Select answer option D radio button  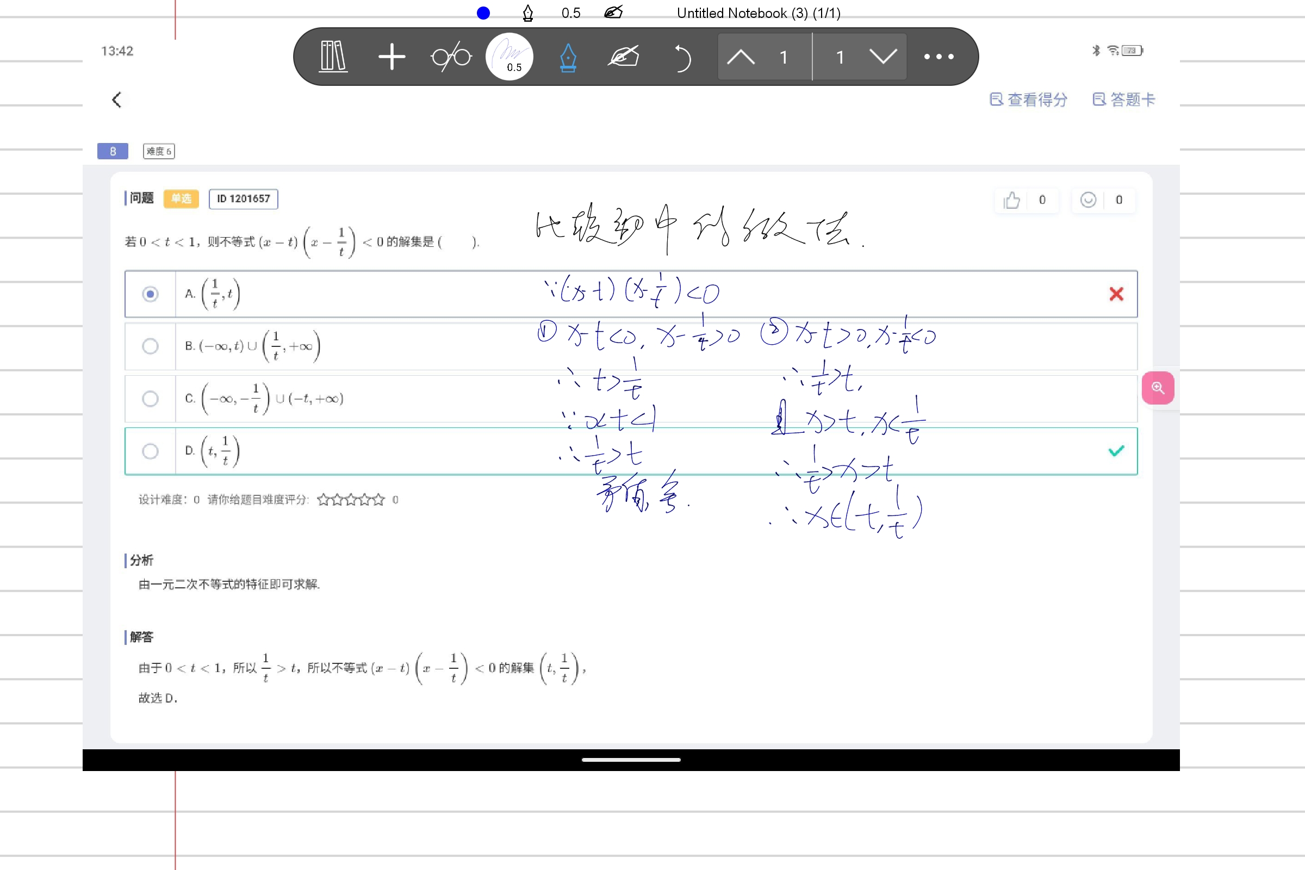pos(150,451)
